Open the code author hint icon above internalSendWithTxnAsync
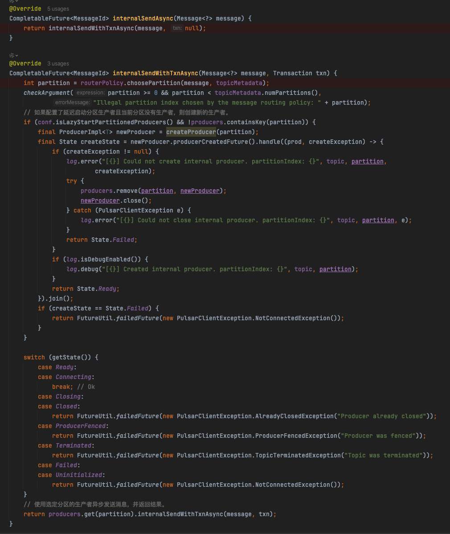 [x=12, y=55]
